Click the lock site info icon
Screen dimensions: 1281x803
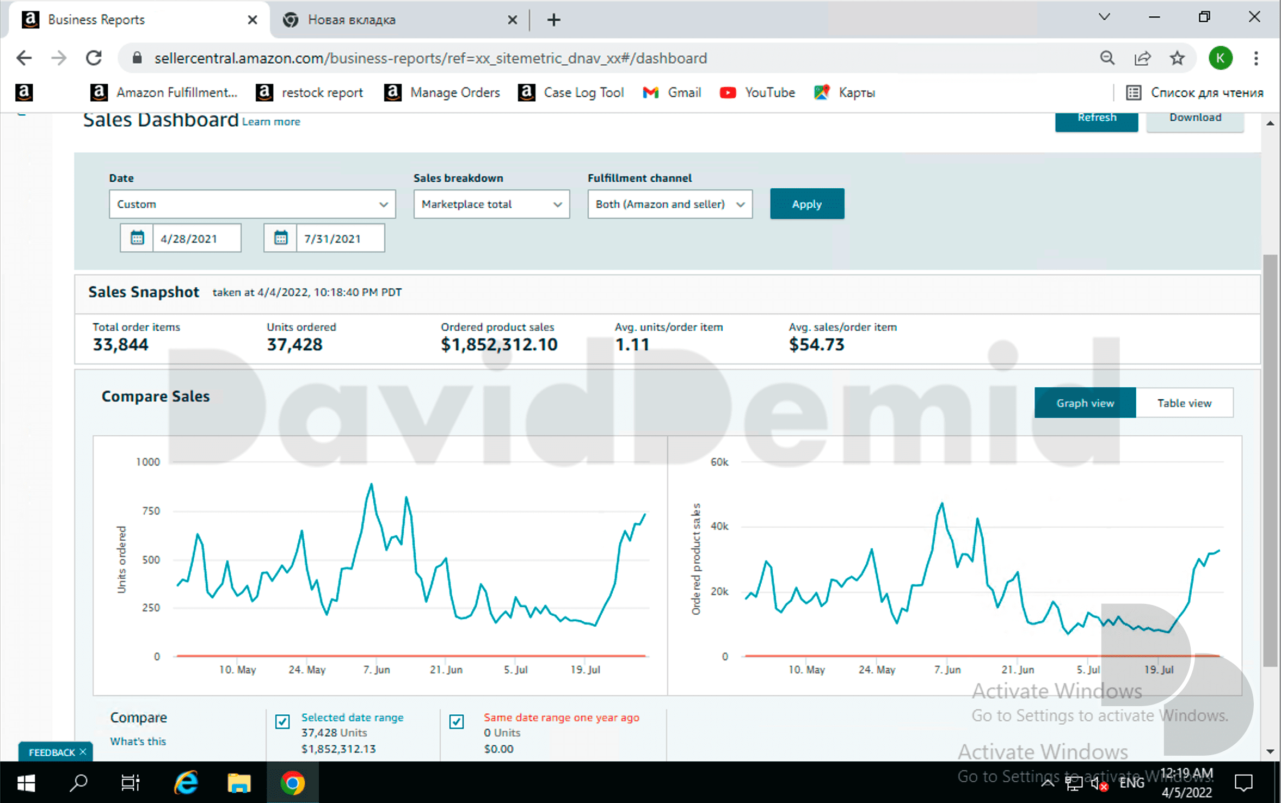coord(137,58)
